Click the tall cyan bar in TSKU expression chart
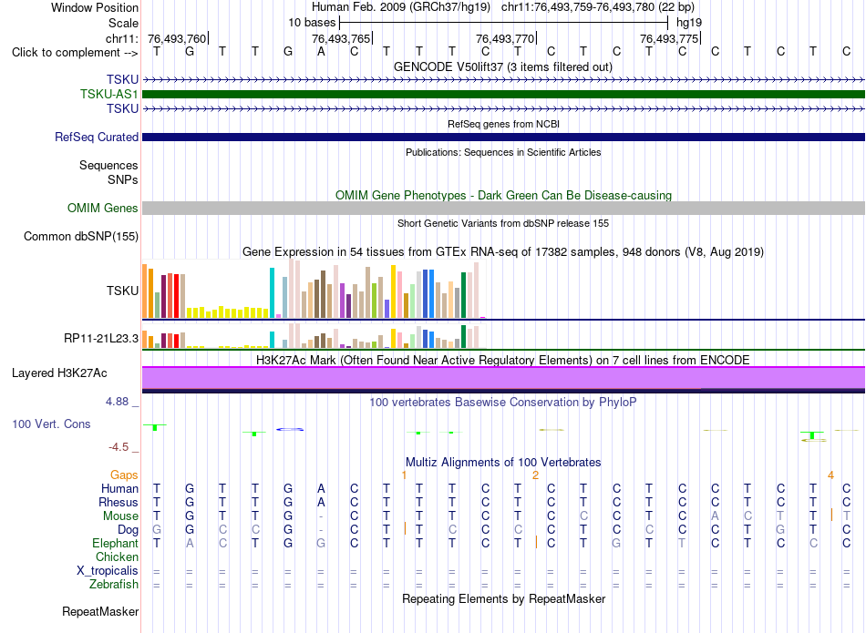Viewport: 866px width, 633px height. (x=272, y=293)
